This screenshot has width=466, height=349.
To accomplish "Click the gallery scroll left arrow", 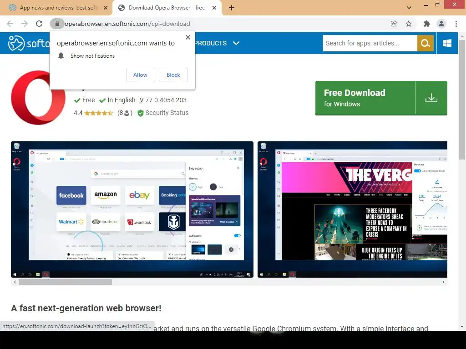I will pos(15,282).
